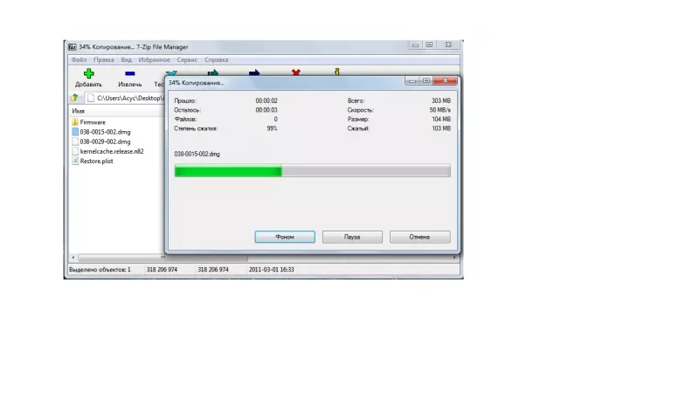Click the horizontal scrollbar thumb in file list

163,258
